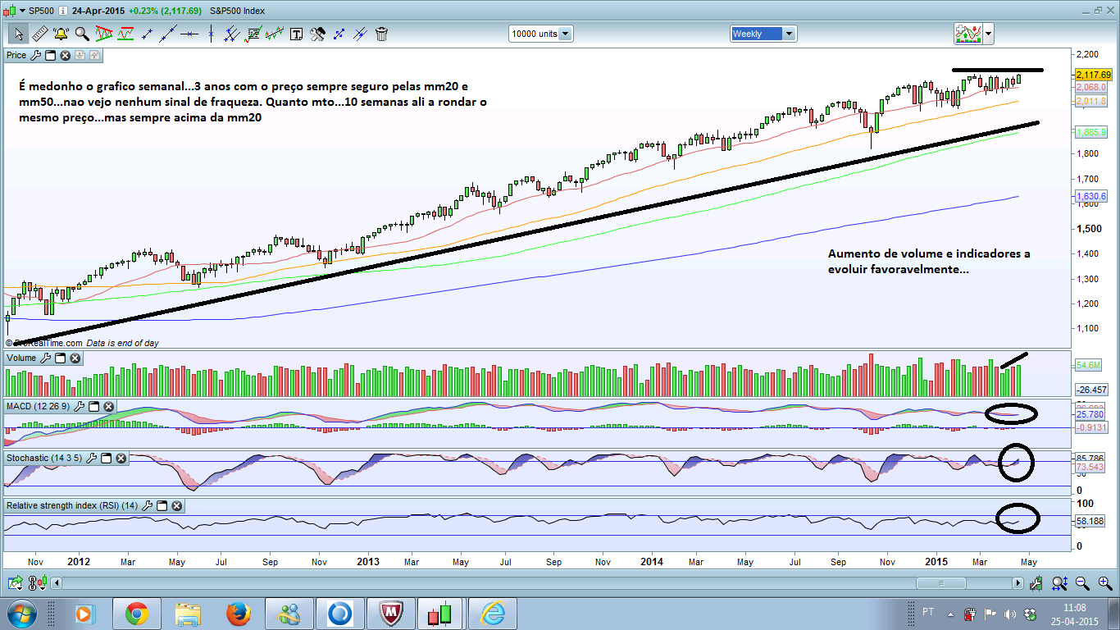Click the scroll left arrow of the chart
The width and height of the screenshot is (1120, 630).
pyautogui.click(x=57, y=583)
